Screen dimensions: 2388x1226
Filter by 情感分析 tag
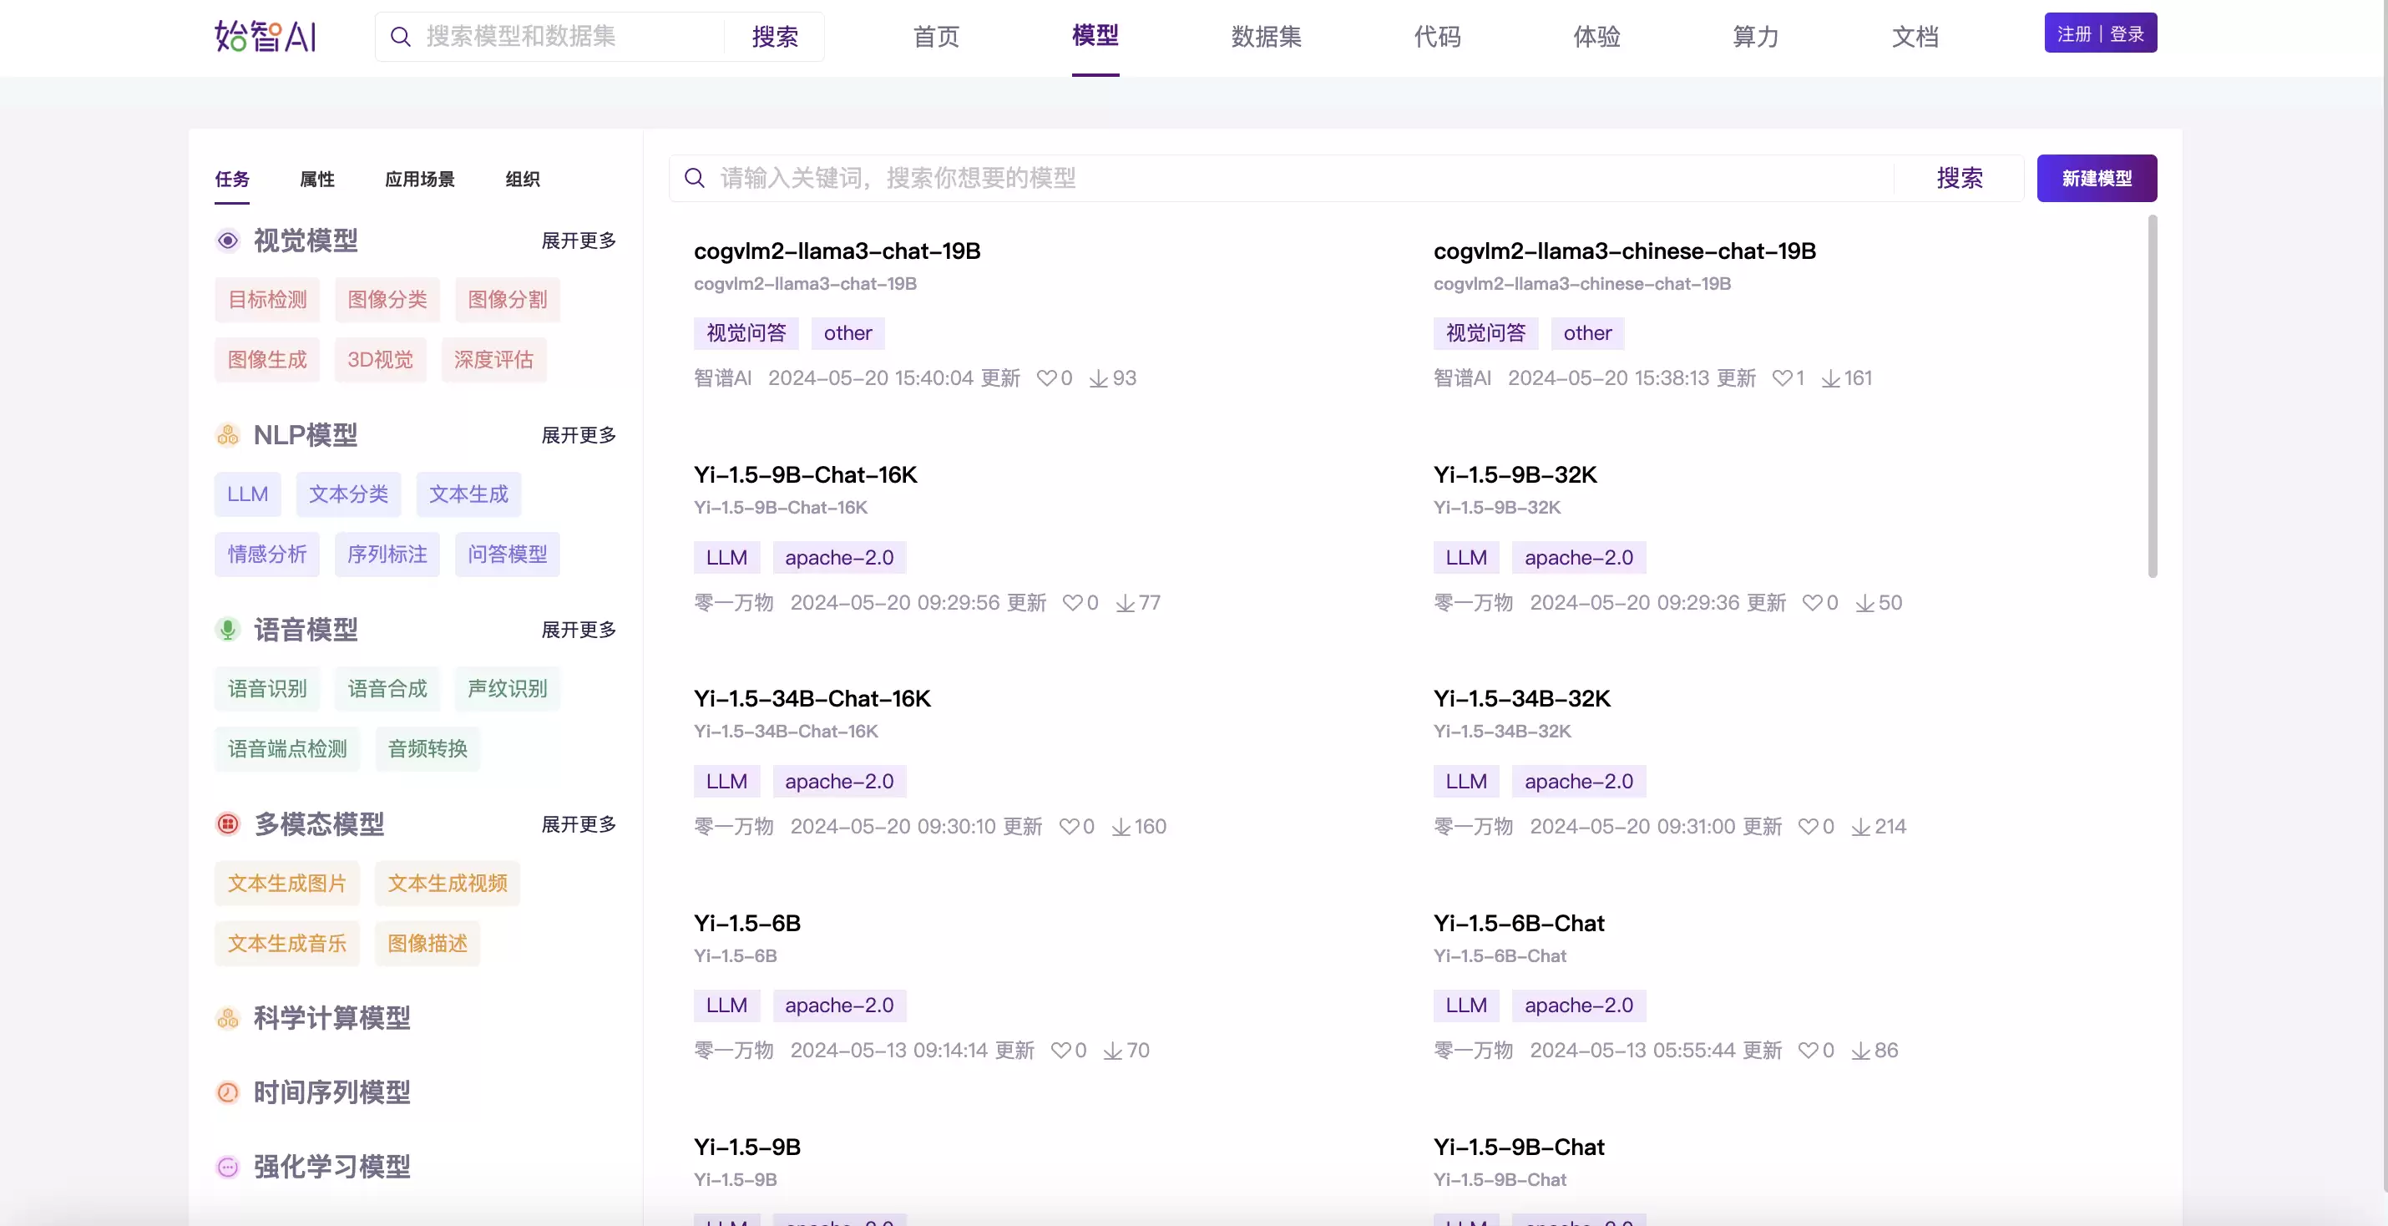(x=267, y=555)
